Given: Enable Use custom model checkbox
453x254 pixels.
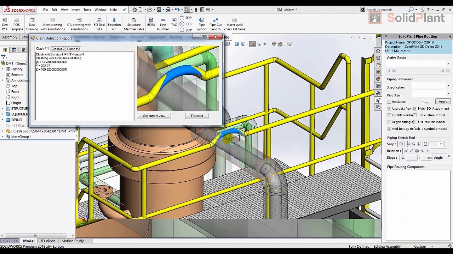Looking at the screenshot, I should (x=415, y=115).
